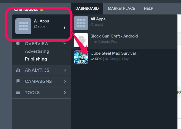Viewport: 181px width, 129px height.
Task: Click Android icon beside Cube Steel Google Play
Action: point(107,59)
